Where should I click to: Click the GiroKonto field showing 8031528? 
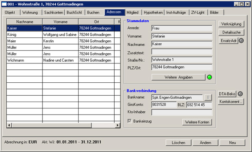(x=164, y=105)
